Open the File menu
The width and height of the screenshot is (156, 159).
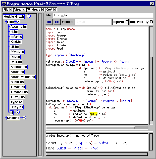pos(8,10)
